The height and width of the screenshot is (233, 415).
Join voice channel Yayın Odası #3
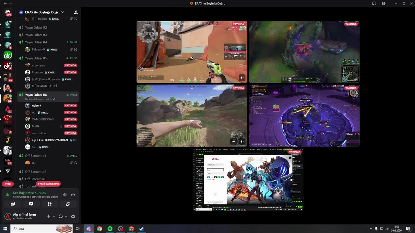(x=48, y=35)
